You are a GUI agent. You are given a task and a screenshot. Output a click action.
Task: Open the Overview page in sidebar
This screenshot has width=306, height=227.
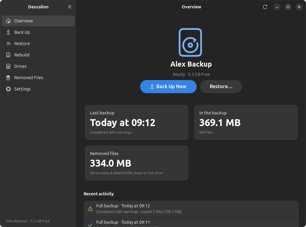click(x=38, y=21)
